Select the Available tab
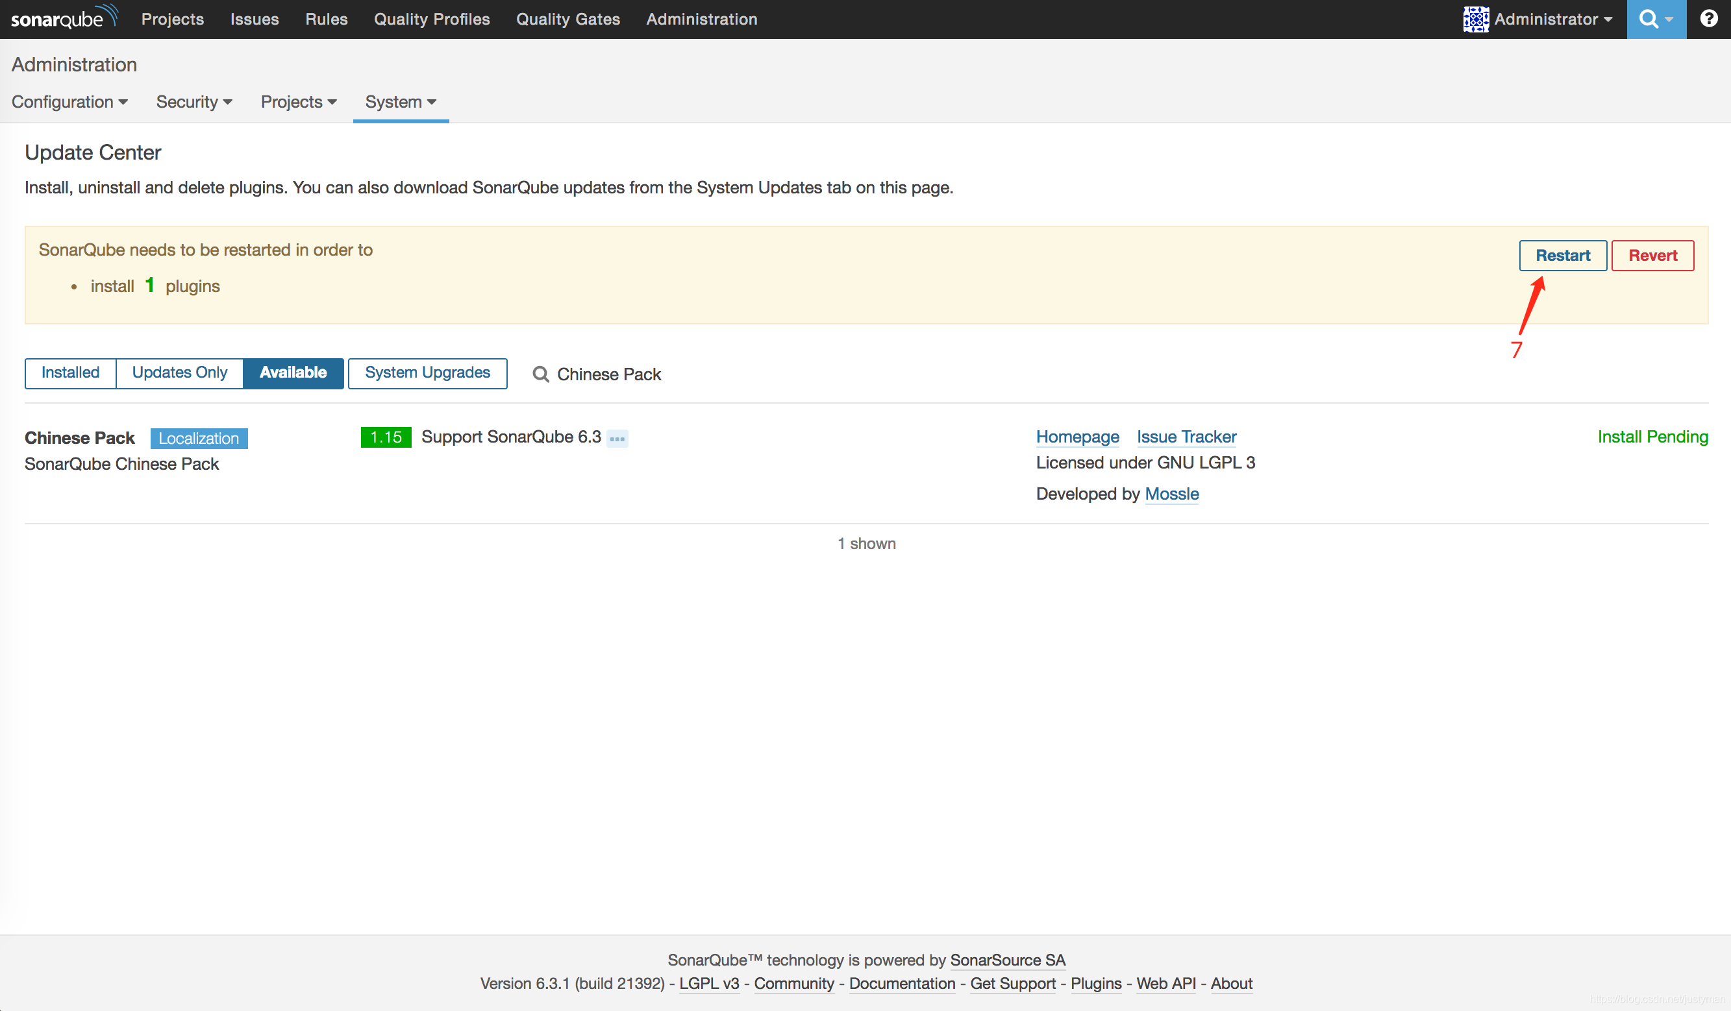The image size is (1731, 1011). pyautogui.click(x=293, y=372)
